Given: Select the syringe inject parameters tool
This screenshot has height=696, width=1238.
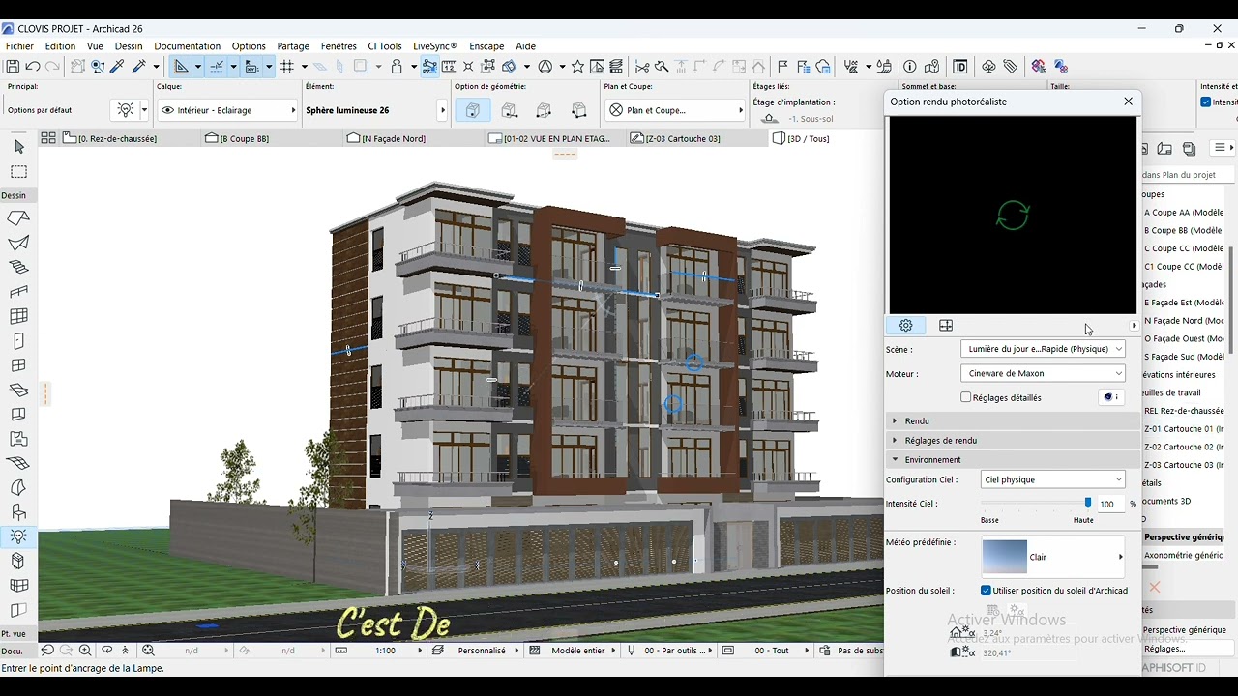Looking at the screenshot, I should pos(139,67).
